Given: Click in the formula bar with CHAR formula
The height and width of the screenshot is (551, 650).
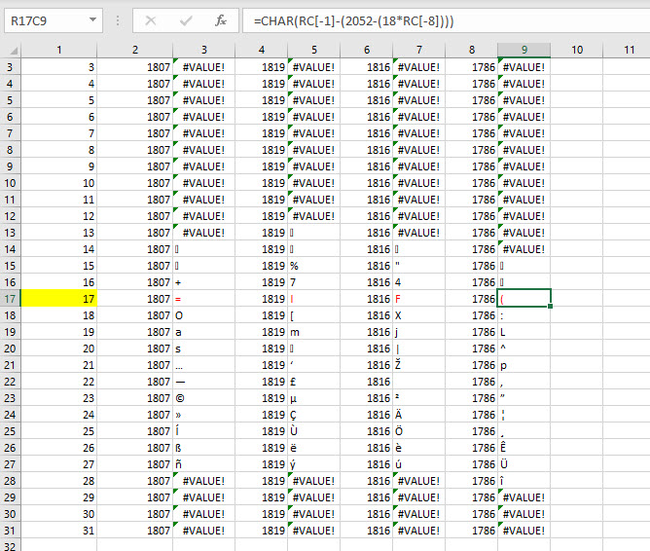Looking at the screenshot, I should 446,20.
